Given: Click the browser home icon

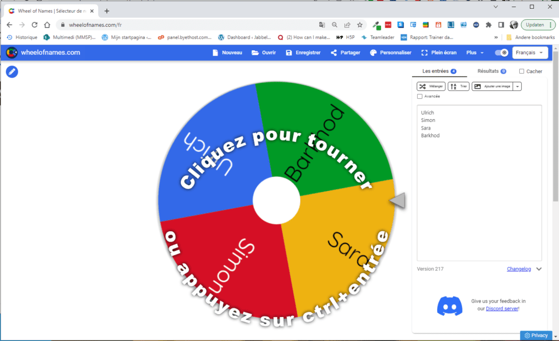Looking at the screenshot, I should click(x=47, y=25).
